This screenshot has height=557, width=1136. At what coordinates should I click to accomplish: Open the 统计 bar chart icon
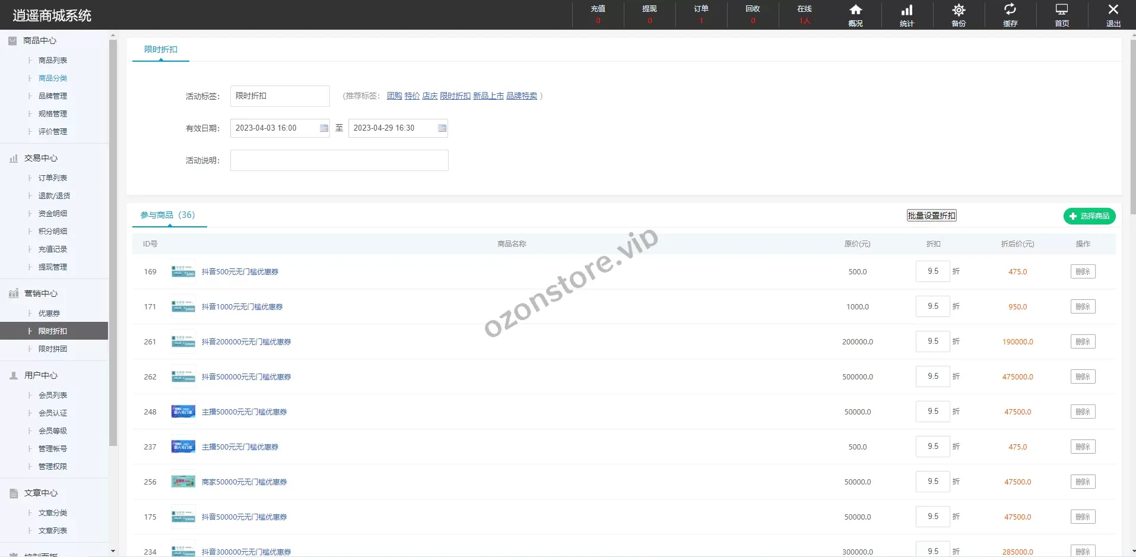point(907,15)
